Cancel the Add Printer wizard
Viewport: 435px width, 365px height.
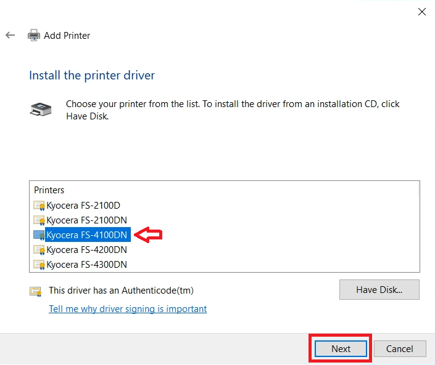pyautogui.click(x=400, y=348)
